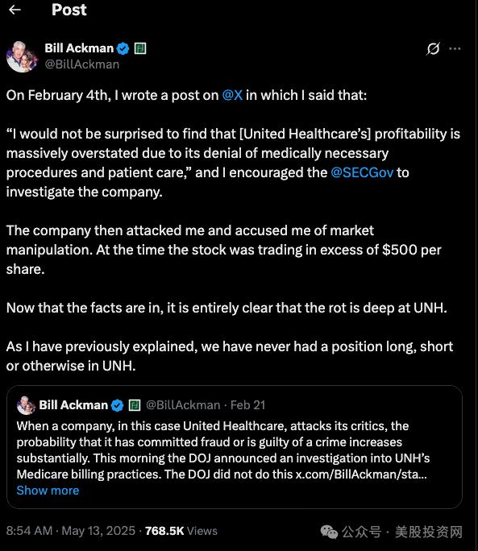Expand quoted post with Show more
The image size is (478, 551).
(48, 491)
